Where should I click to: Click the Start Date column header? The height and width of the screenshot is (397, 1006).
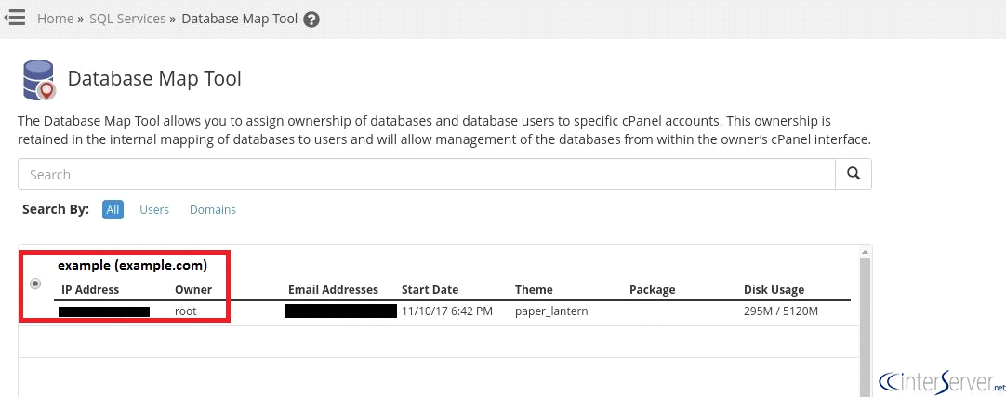(x=430, y=290)
